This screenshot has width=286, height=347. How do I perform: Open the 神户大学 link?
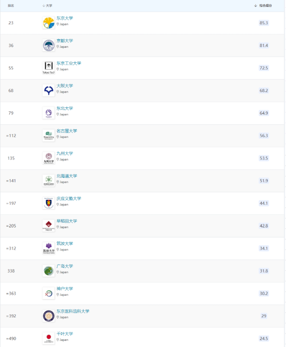(x=65, y=289)
